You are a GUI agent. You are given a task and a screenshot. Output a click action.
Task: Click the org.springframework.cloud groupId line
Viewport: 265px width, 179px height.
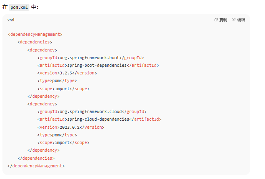pos(92,112)
